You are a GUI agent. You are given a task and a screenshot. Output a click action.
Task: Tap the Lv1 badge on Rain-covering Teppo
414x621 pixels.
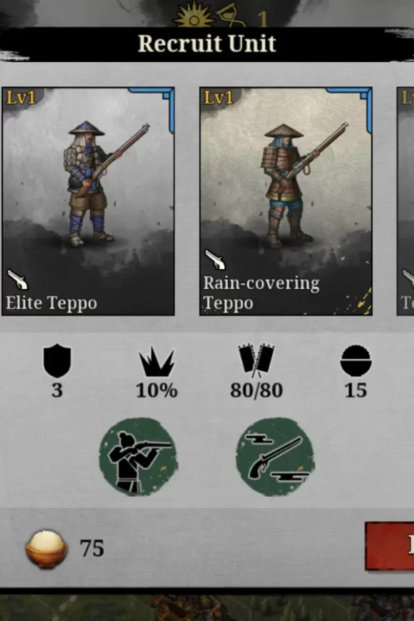(x=218, y=97)
